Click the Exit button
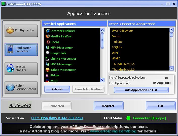This screenshot has height=136, width=178. (x=161, y=106)
